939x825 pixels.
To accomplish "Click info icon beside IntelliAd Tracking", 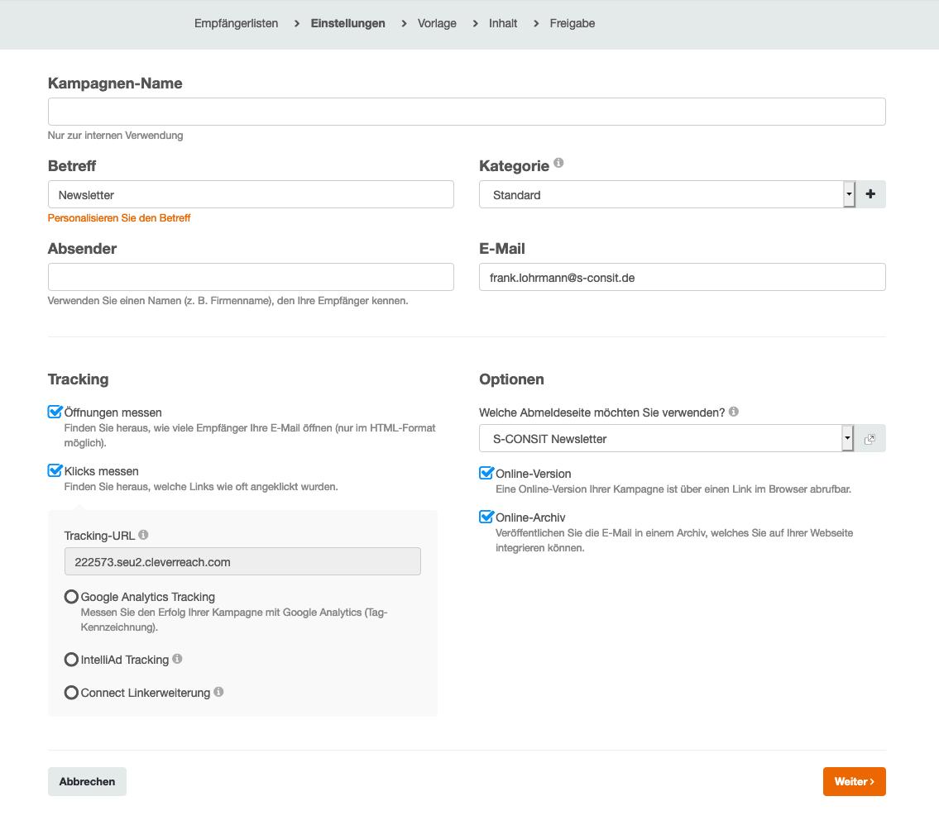I will pyautogui.click(x=177, y=659).
